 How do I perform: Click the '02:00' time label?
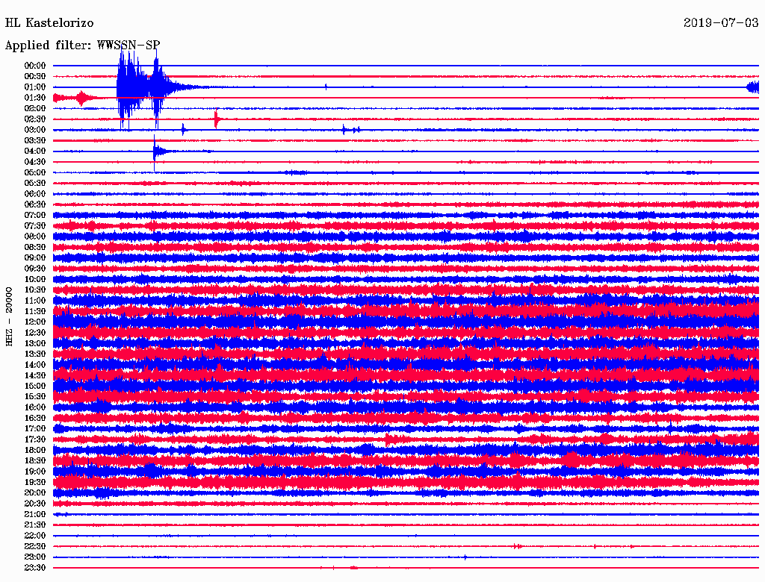pos(35,109)
